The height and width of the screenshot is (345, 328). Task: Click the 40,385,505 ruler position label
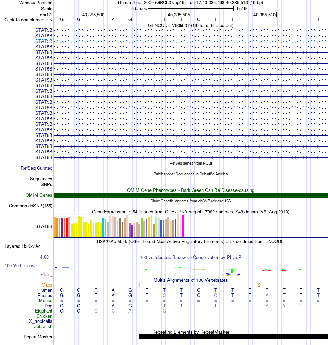(x=179, y=15)
